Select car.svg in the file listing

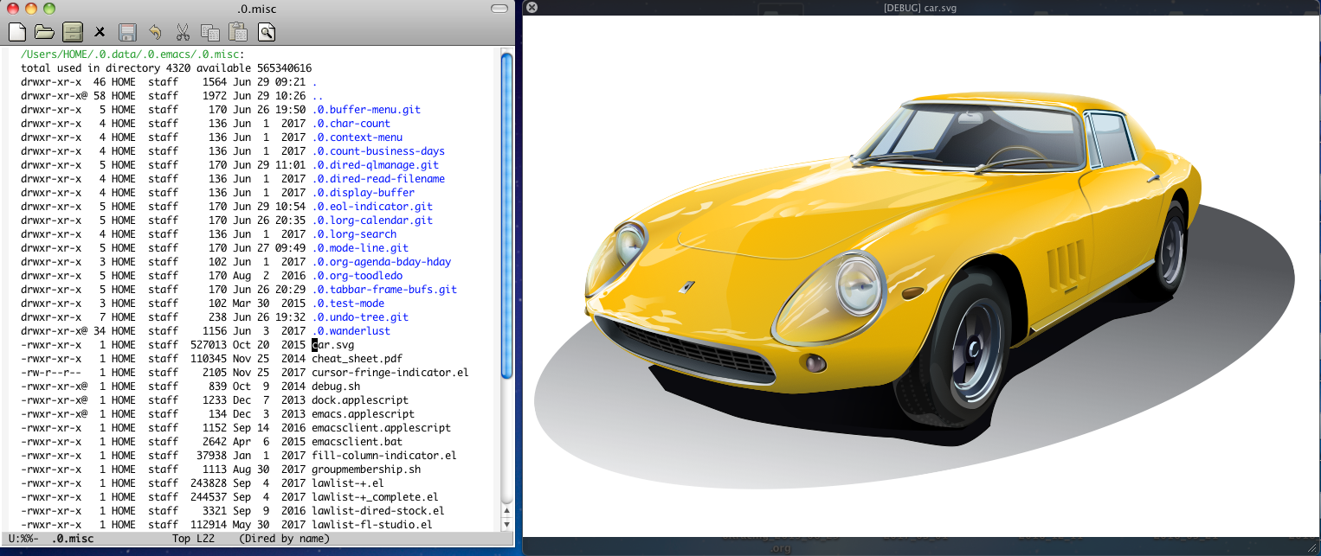coord(333,345)
